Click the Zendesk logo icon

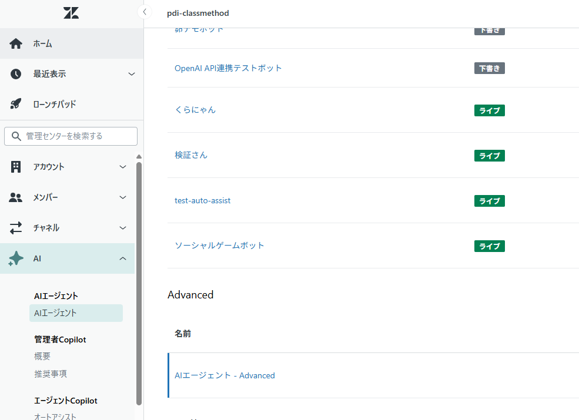pos(71,13)
